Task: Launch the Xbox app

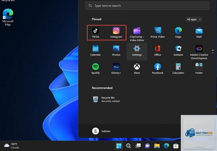Action: click(137, 69)
